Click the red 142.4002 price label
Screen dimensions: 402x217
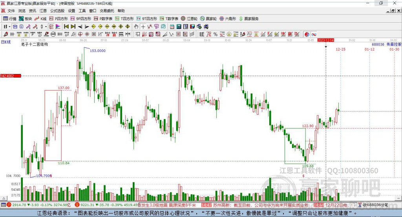(11, 76)
